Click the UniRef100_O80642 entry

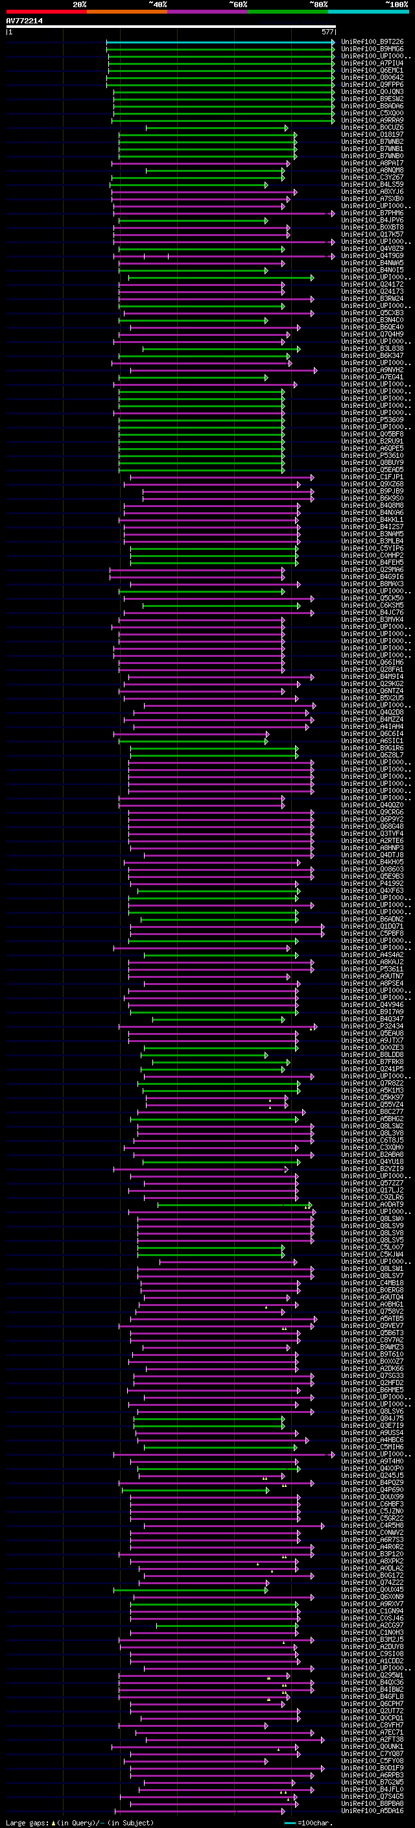(x=372, y=77)
